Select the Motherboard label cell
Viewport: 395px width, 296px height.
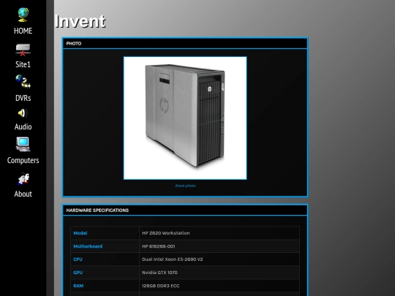[105, 246]
